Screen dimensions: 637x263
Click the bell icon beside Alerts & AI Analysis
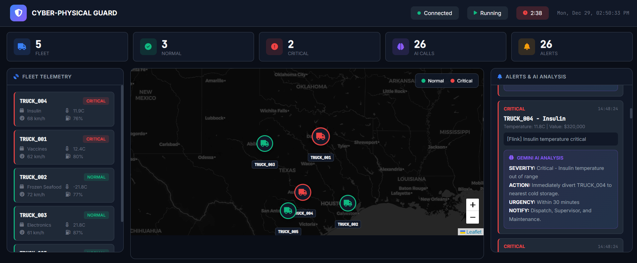tap(500, 77)
